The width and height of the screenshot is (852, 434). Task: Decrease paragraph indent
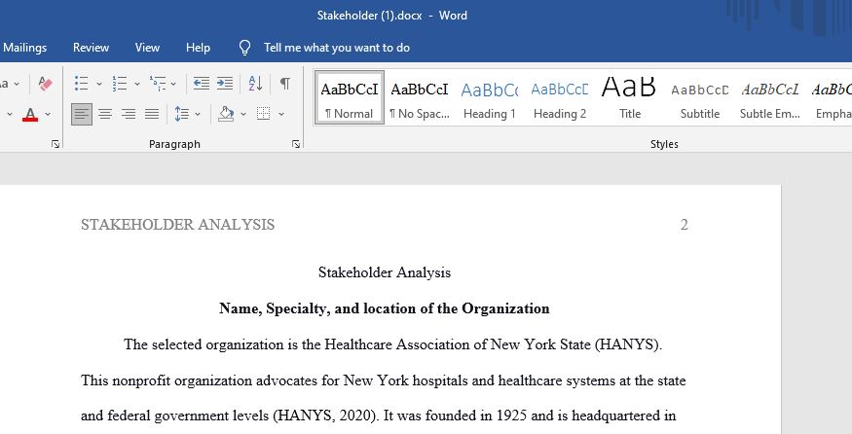point(202,84)
